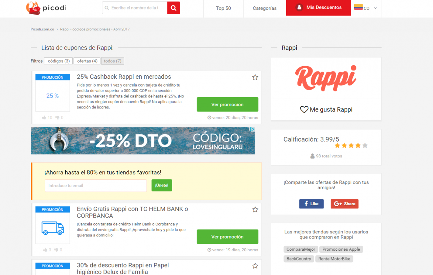Screen dimensions: 433x275
Task: Click the fourth star in the Rappi rating
Action: [358, 145]
